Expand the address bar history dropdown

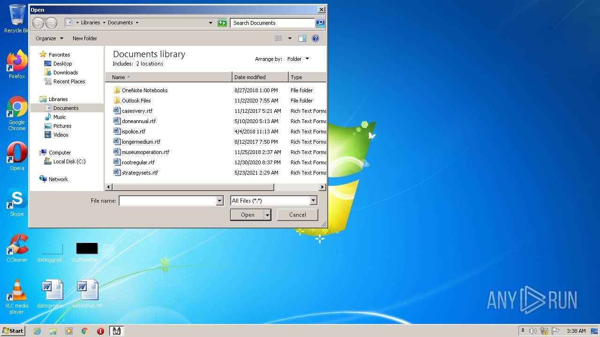click(210, 22)
